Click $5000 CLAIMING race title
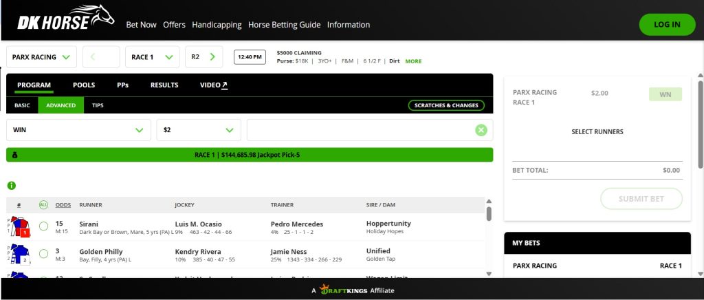704x300 pixels. [299, 52]
